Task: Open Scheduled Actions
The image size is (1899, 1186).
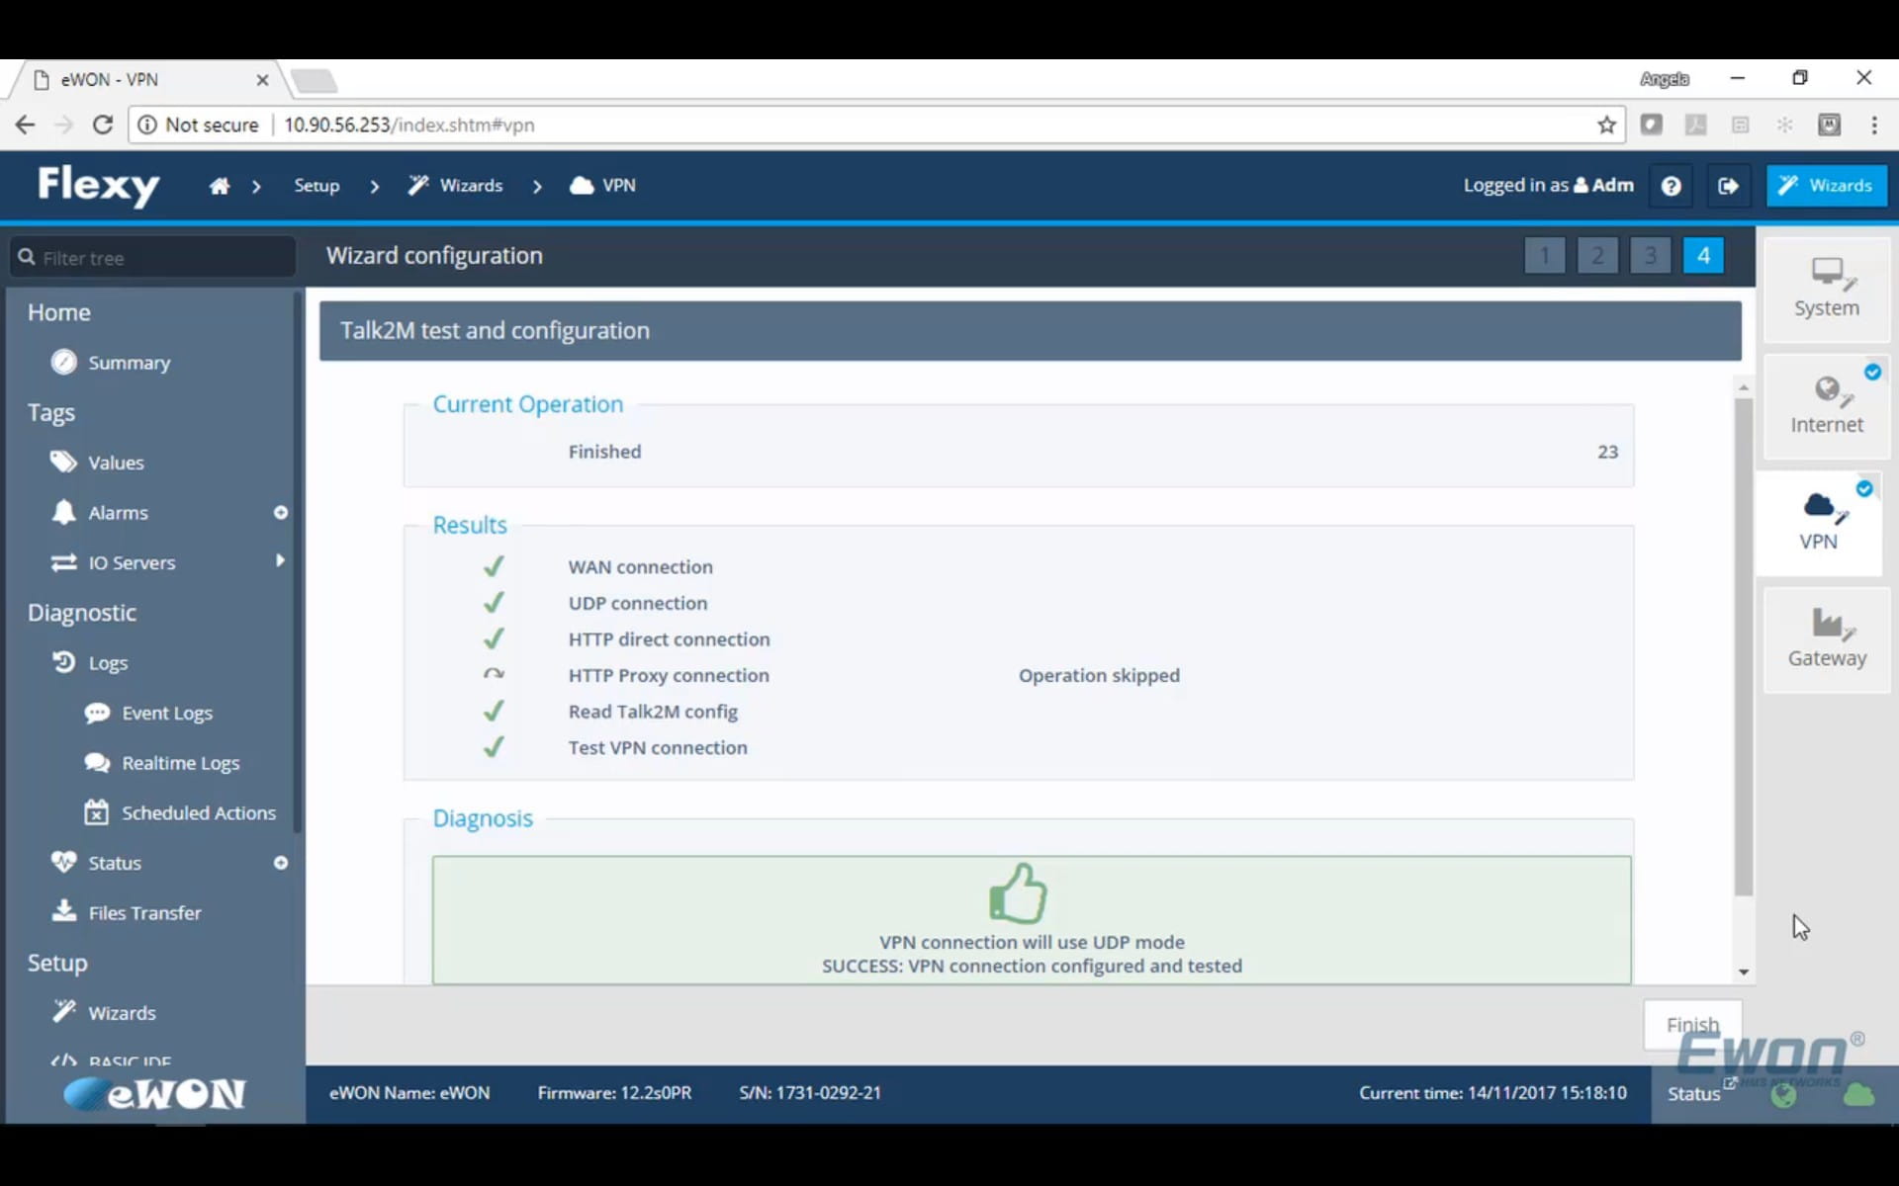Action: pyautogui.click(x=199, y=812)
